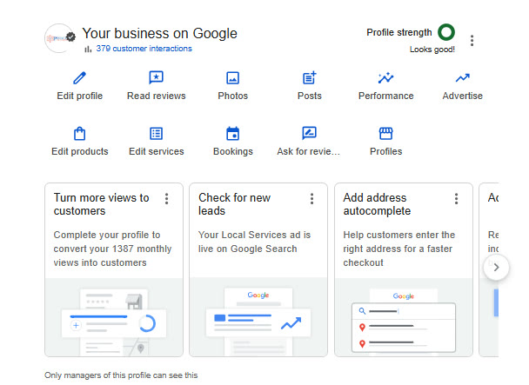Click the Read reviews label
This screenshot has width=529, height=385.
pyautogui.click(x=157, y=96)
